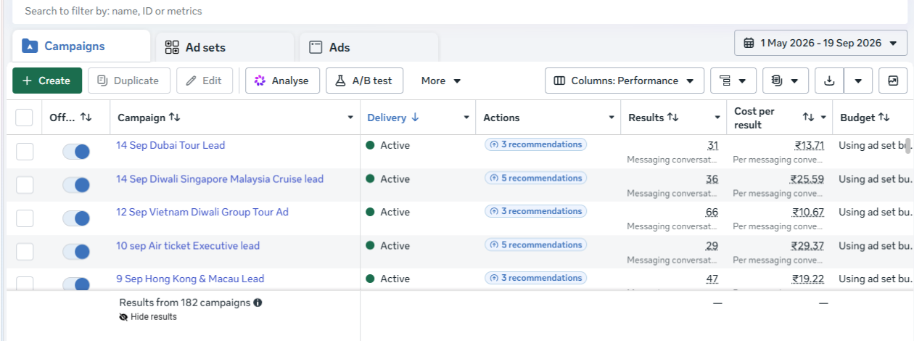Click the green Create button

point(47,81)
